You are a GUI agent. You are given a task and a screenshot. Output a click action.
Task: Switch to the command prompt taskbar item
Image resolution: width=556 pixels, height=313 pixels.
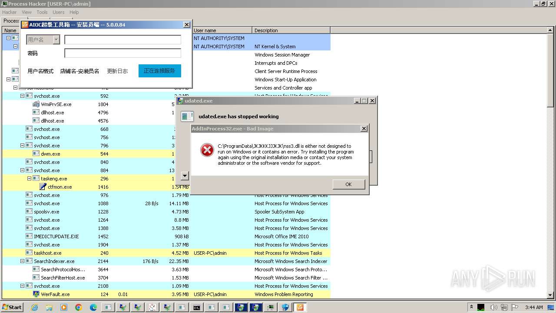(x=197, y=307)
